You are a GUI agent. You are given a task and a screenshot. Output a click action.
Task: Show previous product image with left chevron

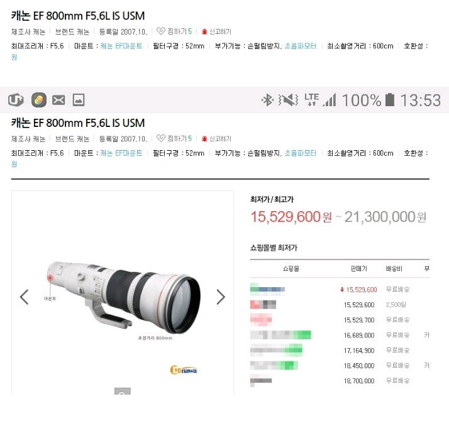click(24, 297)
